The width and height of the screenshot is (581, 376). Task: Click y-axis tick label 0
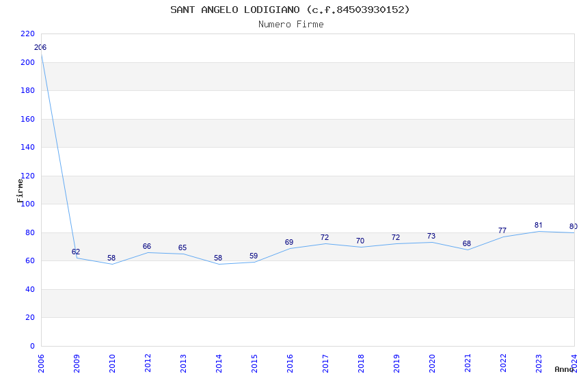pyautogui.click(x=32, y=346)
